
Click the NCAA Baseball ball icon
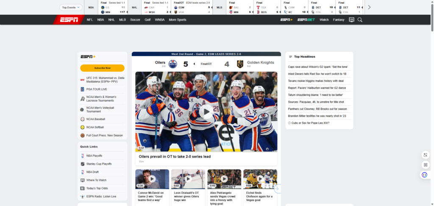pos(83,119)
